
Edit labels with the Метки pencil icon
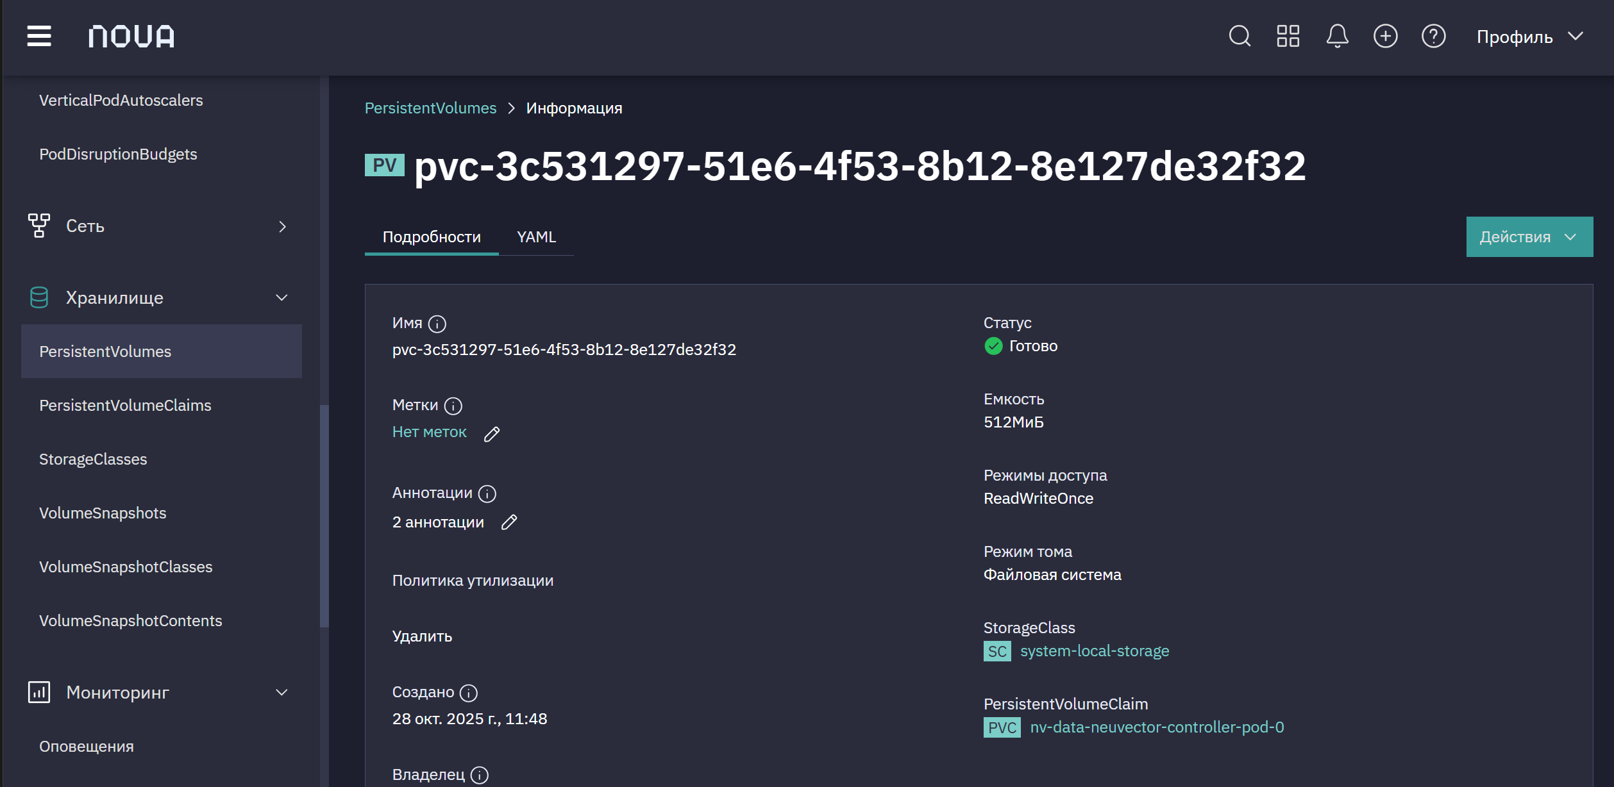pos(492,434)
